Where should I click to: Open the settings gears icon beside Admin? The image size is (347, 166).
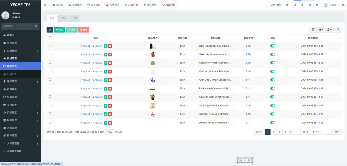343,5
